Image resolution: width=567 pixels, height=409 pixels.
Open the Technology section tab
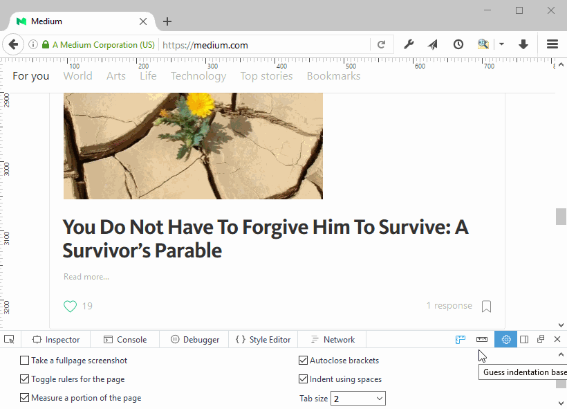click(198, 76)
